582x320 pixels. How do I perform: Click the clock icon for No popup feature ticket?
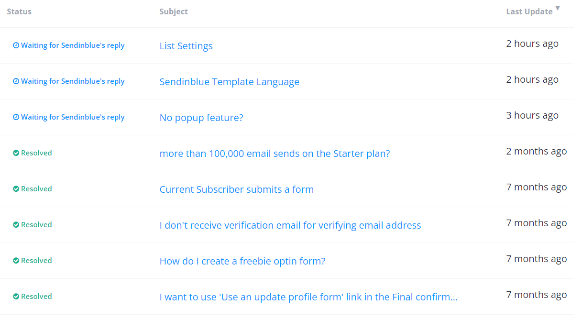pyautogui.click(x=16, y=117)
